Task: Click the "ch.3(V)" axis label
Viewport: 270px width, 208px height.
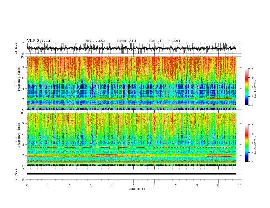Action: [16, 174]
